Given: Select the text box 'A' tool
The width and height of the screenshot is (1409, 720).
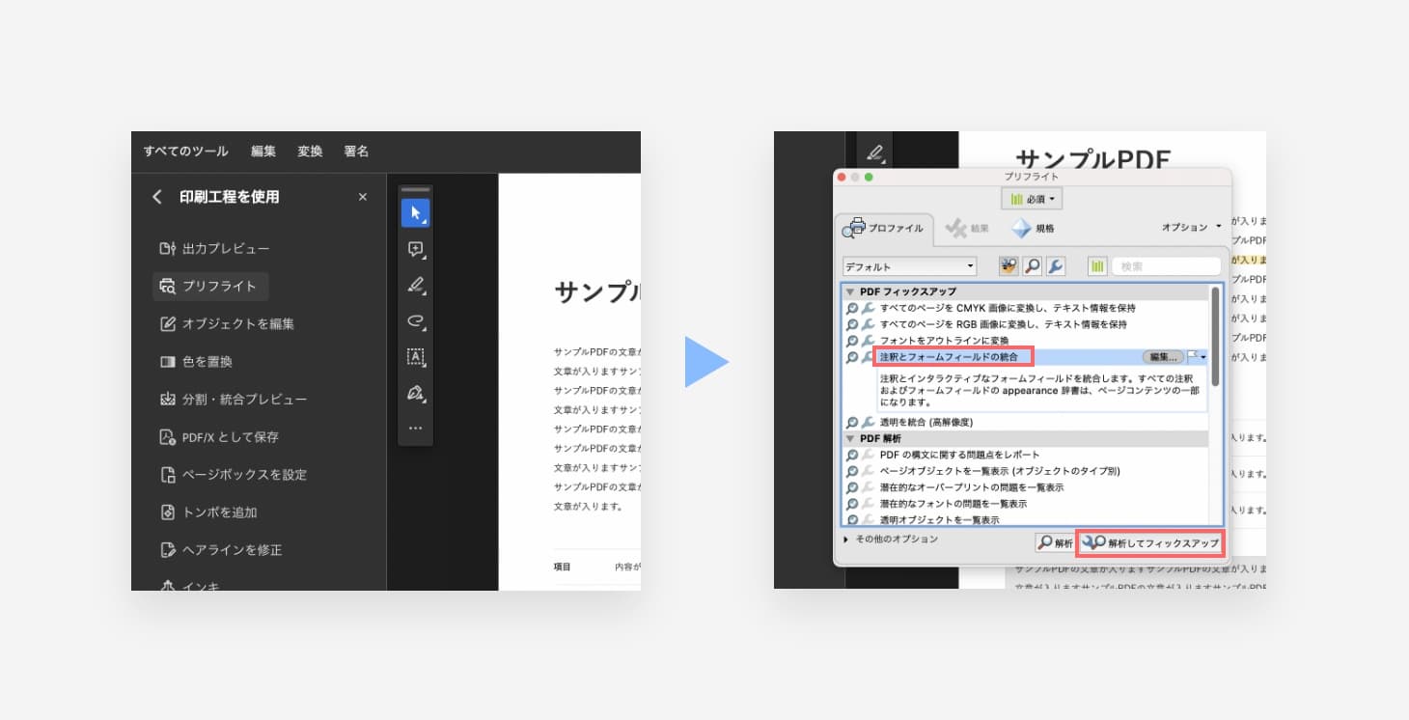Looking at the screenshot, I should [415, 356].
